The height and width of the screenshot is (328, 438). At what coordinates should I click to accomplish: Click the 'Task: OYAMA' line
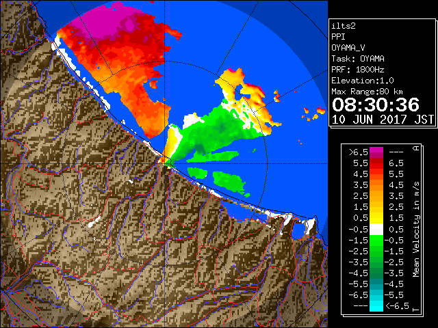[358, 59]
